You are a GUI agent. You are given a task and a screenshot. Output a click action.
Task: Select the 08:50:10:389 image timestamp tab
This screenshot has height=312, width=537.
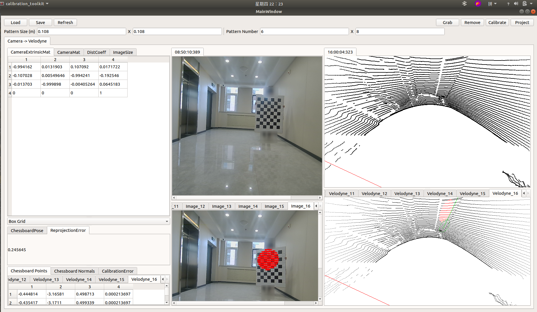click(x=187, y=52)
